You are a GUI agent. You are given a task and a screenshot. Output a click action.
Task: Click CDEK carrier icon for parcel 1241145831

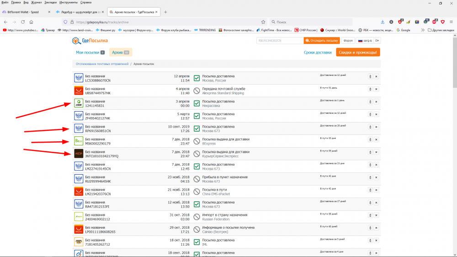click(x=78, y=103)
